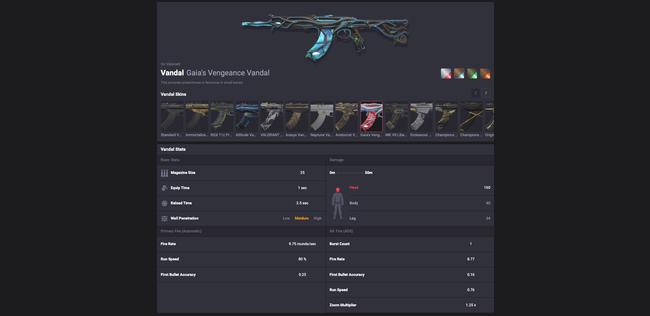Go to next Vandal skins with right chevron
Image resolution: width=650 pixels, height=316 pixels.
(x=486, y=93)
